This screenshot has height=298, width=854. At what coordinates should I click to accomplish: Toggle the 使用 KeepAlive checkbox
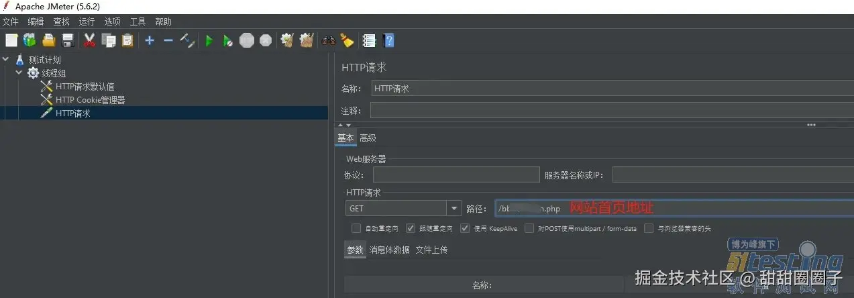[x=465, y=228]
